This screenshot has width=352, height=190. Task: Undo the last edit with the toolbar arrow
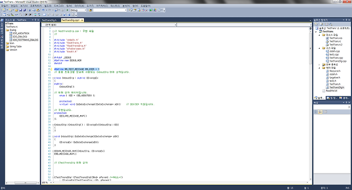(x=43, y=10)
